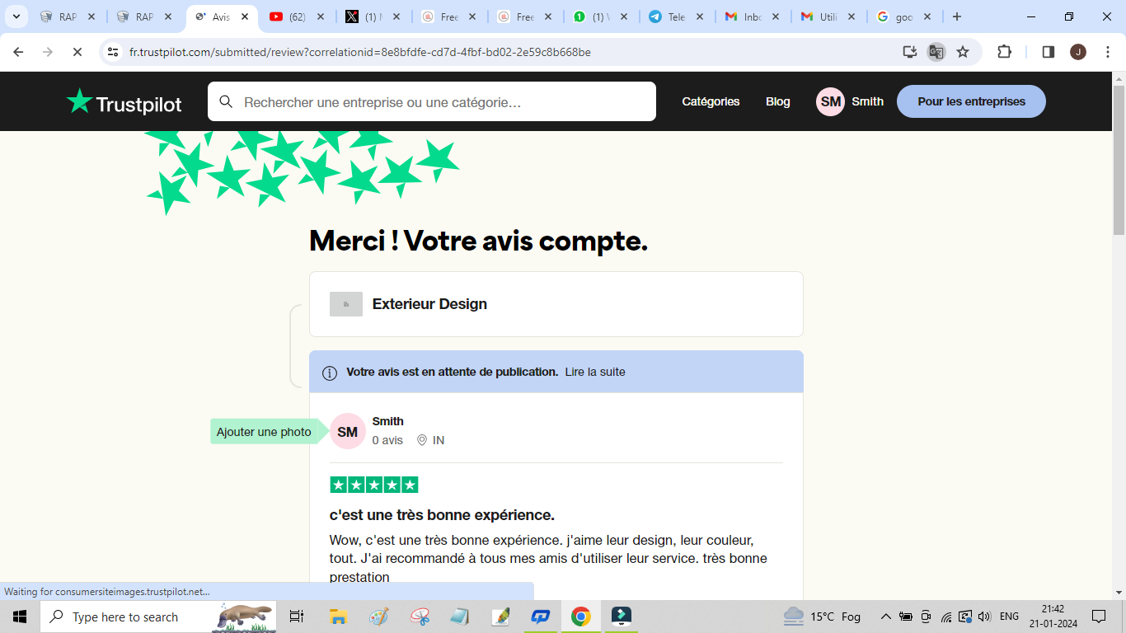
Task: Click the browser back arrow
Action: (18, 52)
